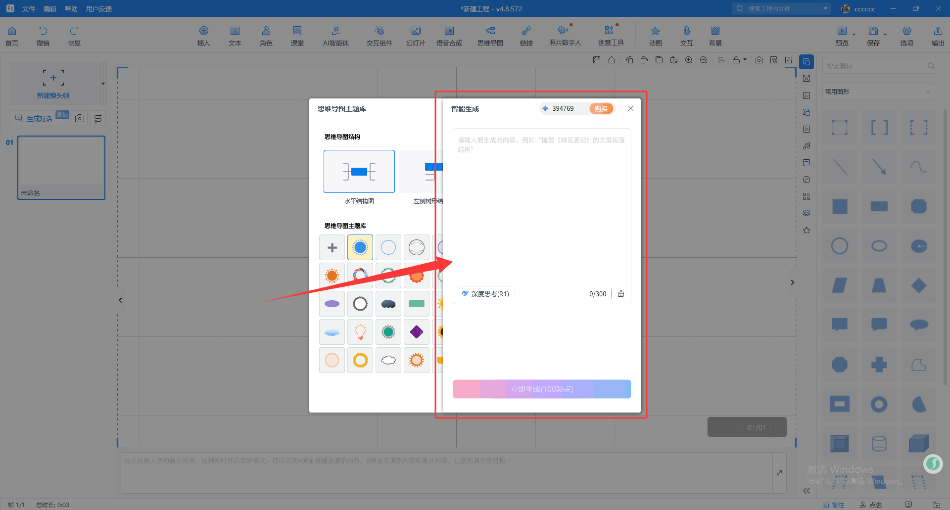Viewport: 950px width, 510px height.
Task: Click the orange 购买 button
Action: pos(601,109)
